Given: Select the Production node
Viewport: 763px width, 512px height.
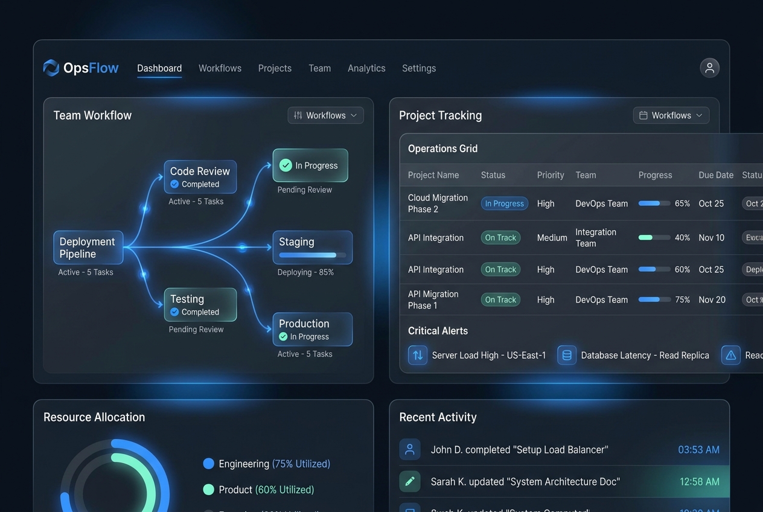Looking at the screenshot, I should tap(313, 329).
